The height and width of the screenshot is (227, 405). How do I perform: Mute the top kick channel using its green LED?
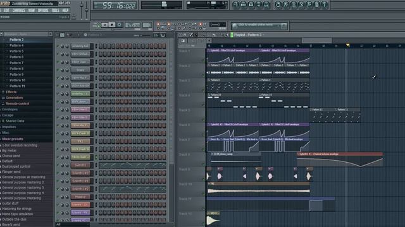[x=58, y=46]
